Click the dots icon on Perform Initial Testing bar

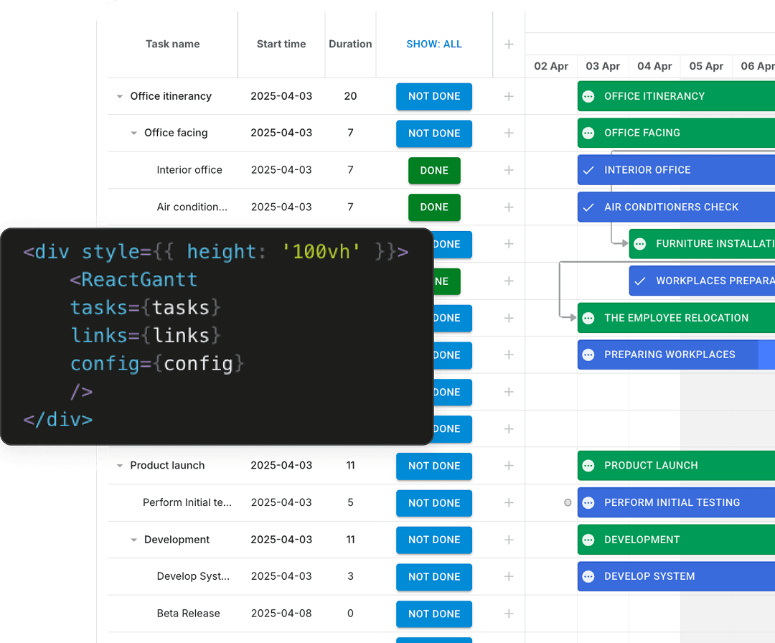pos(588,502)
